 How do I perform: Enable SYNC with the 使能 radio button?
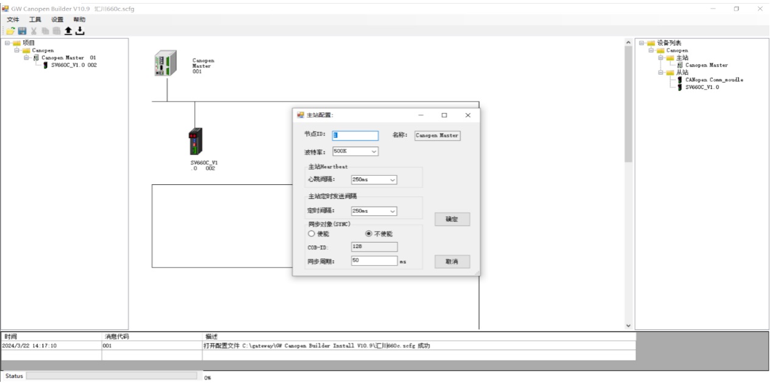tap(312, 233)
